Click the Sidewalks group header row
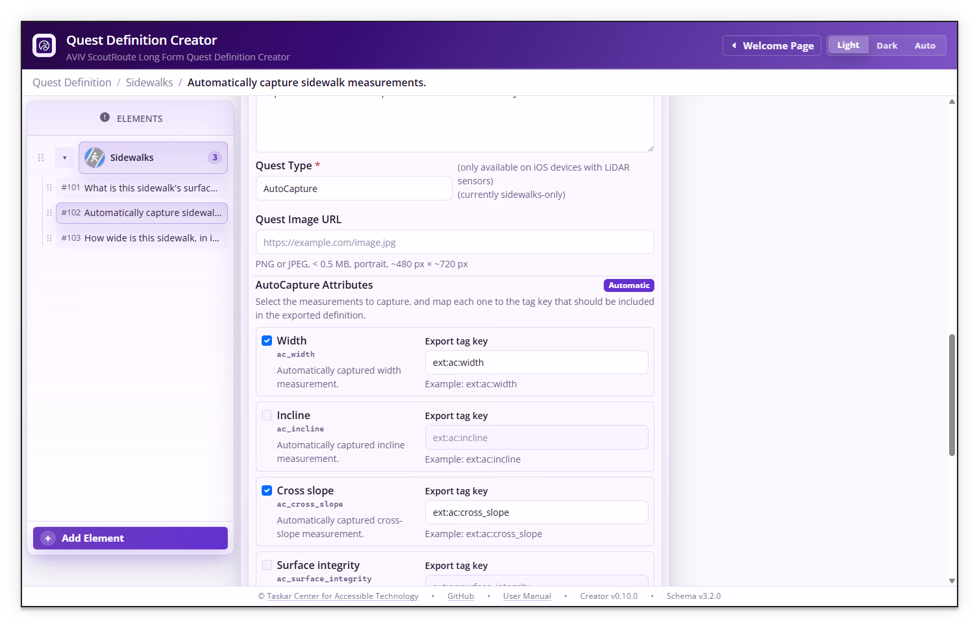This screenshot has width=979, height=628. (153, 158)
